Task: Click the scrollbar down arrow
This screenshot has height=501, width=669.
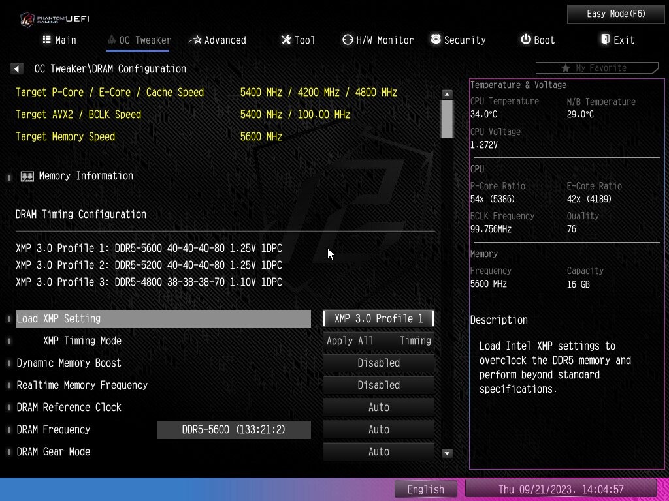Action: pyautogui.click(x=448, y=453)
